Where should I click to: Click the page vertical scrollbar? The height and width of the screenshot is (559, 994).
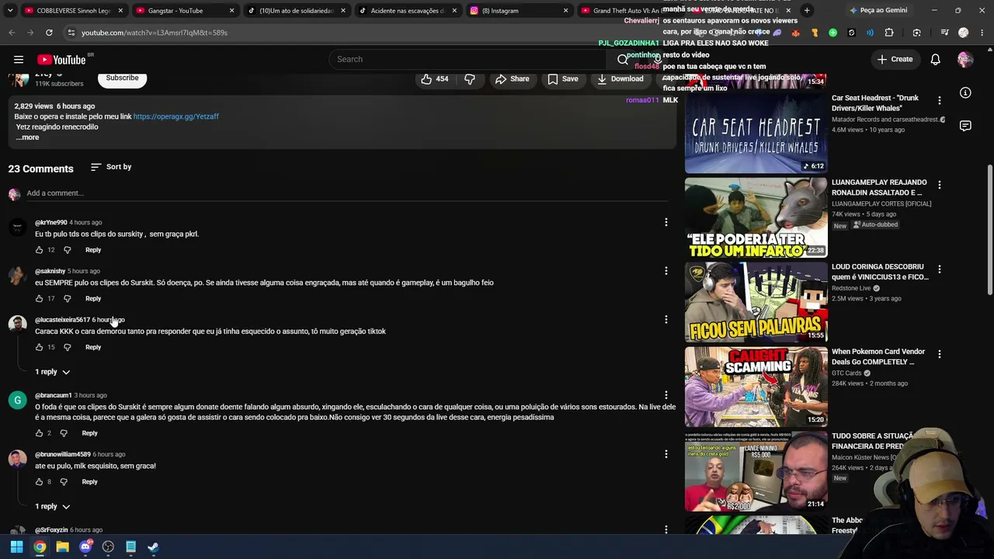click(x=989, y=229)
